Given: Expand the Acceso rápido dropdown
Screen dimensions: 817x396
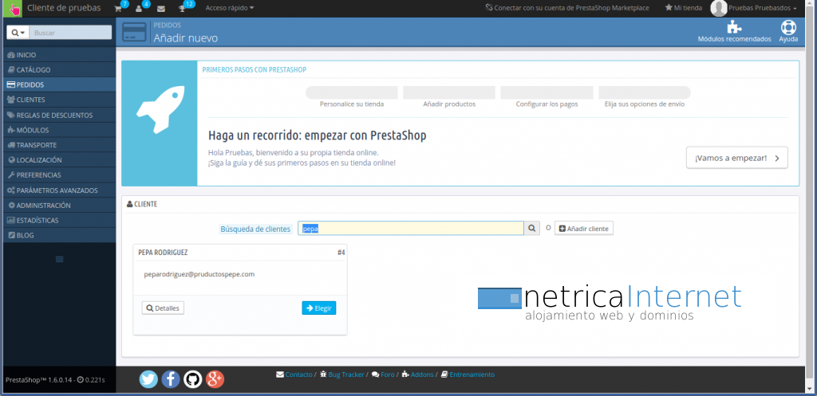Looking at the screenshot, I should [230, 8].
